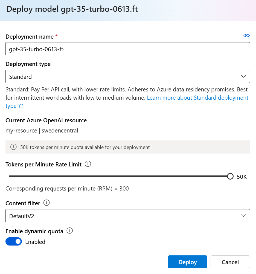Open the Deployment type combo box showing Standard
This screenshot has width=256, height=274.
tap(127, 77)
